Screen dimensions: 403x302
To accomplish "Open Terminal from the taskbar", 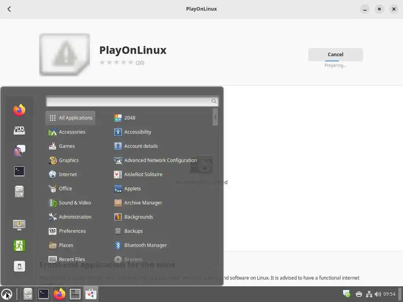I will [x=44, y=294].
